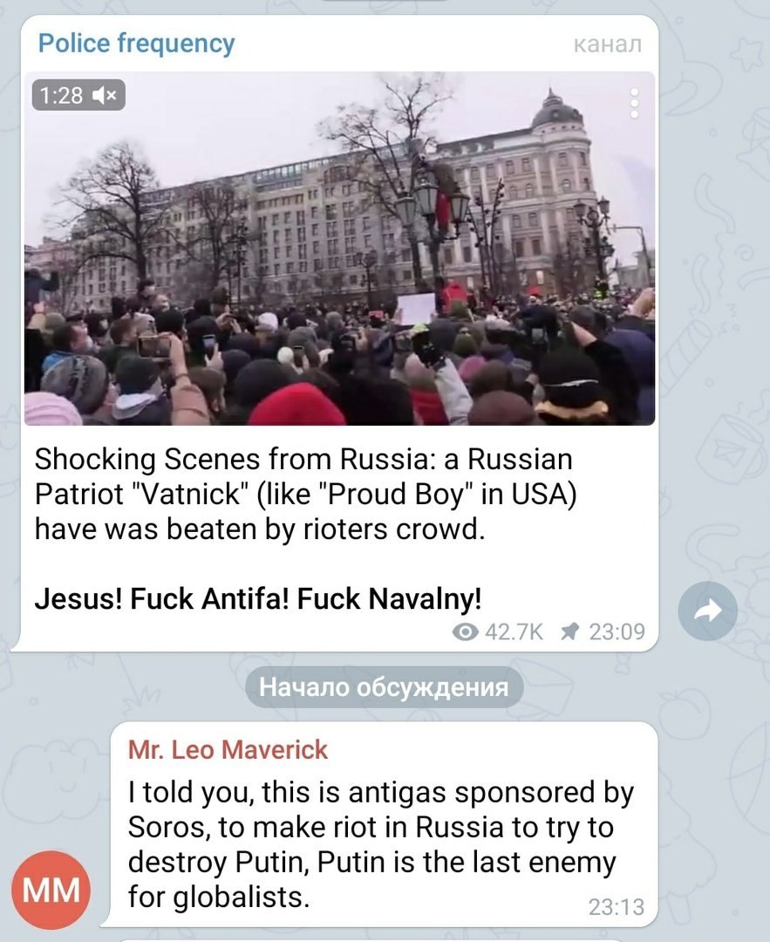Screen dimensions: 770x942
Task: Unmute the video via the muted speaker icon
Action: pos(106,95)
